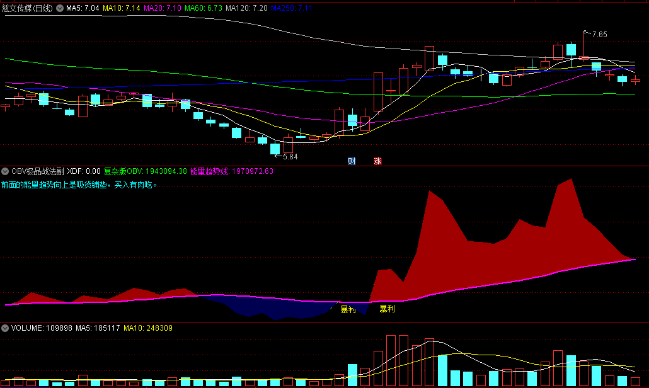This screenshot has width=649, height=388.
Task: Click the first 暴利 signal over blue area
Action: point(348,309)
